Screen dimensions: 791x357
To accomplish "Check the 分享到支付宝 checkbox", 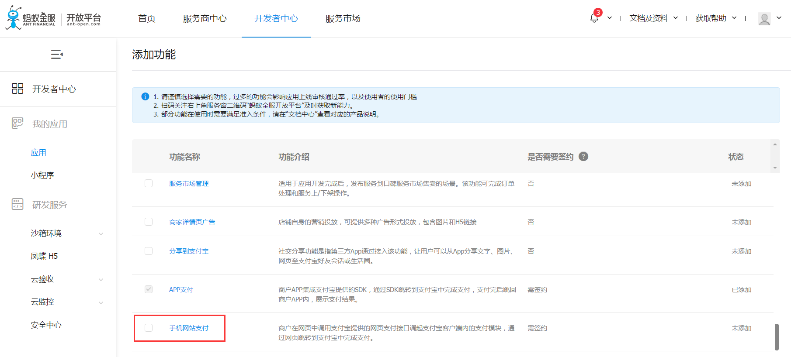I will point(149,251).
